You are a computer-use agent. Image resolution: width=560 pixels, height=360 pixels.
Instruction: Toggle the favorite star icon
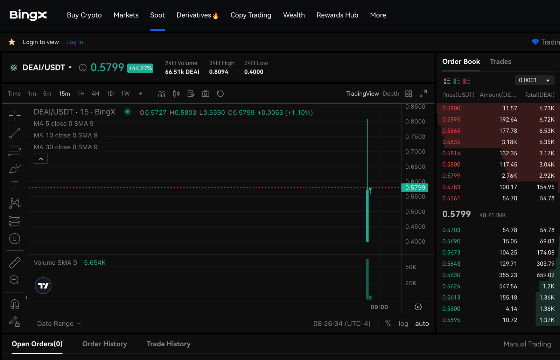coord(12,42)
